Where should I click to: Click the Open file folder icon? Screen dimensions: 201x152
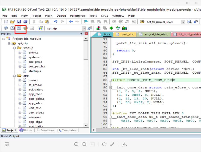tap(12, 22)
